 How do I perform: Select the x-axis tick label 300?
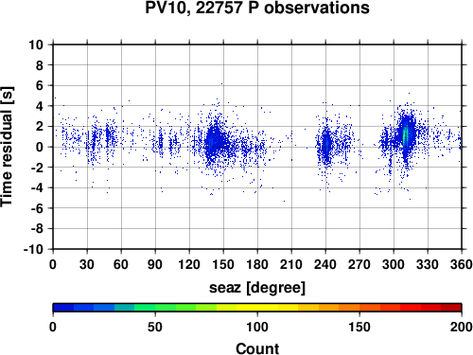(x=394, y=264)
